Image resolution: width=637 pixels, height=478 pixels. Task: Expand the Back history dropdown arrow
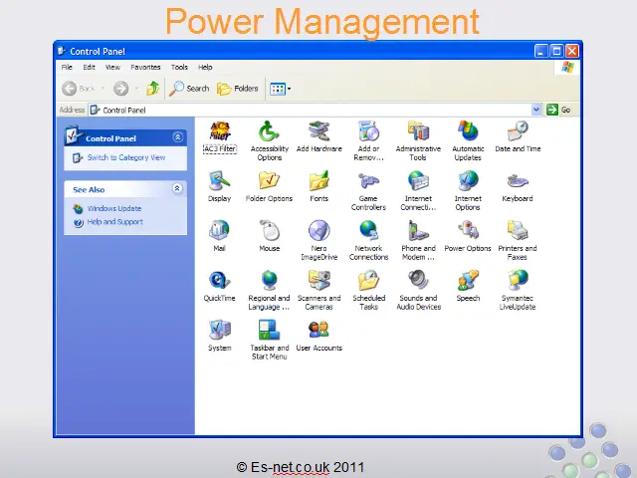point(103,89)
